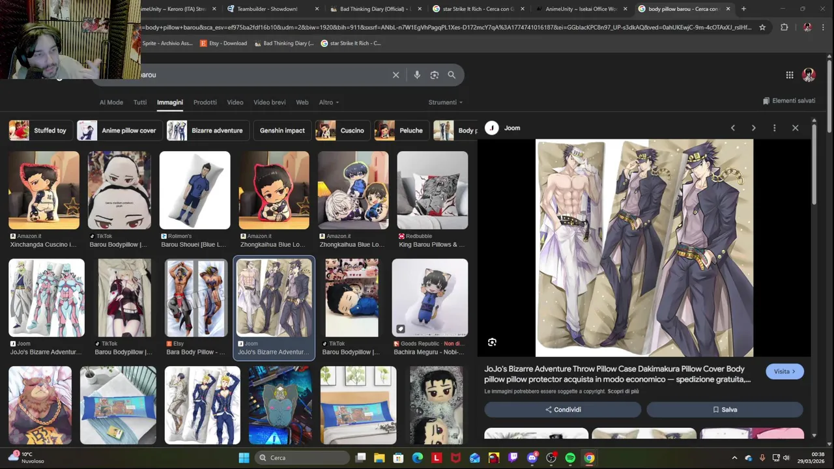Click the Condividi share button
834x469 pixels.
click(x=563, y=410)
